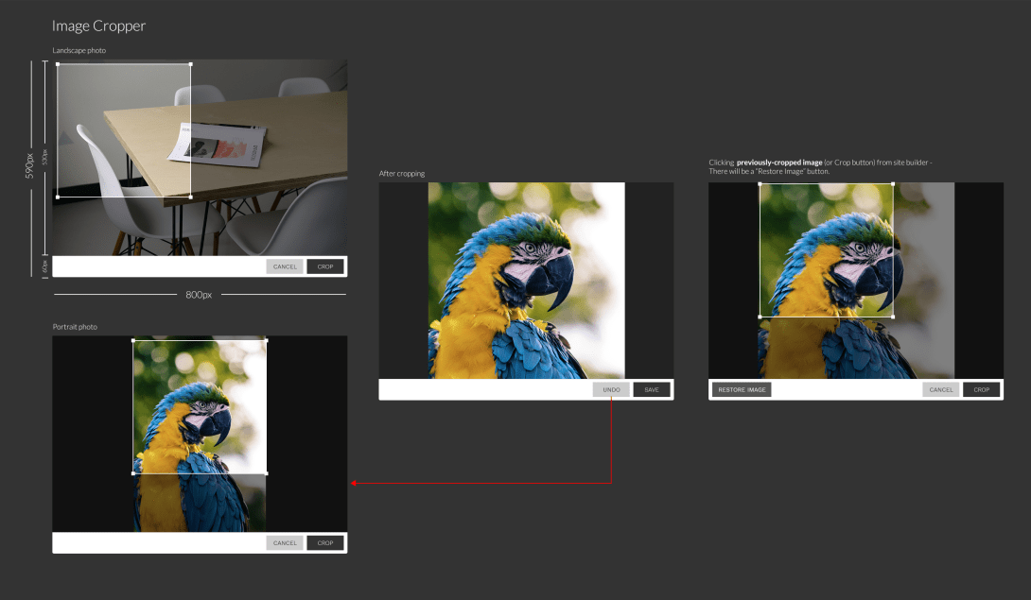This screenshot has width=1031, height=600.
Task: Click bottom-right crop handle in Restore Image panel
Action: [x=893, y=317]
